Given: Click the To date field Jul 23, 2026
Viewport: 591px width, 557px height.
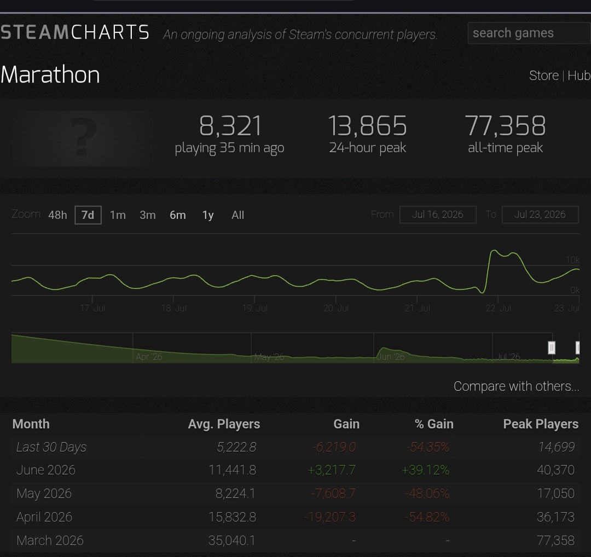Looking at the screenshot, I should 540,214.
